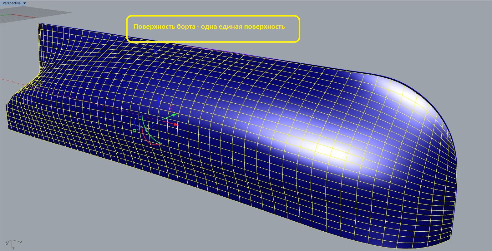The image size is (492, 251).
Task: Click the green square gumball scale handle
Action: point(134,131)
